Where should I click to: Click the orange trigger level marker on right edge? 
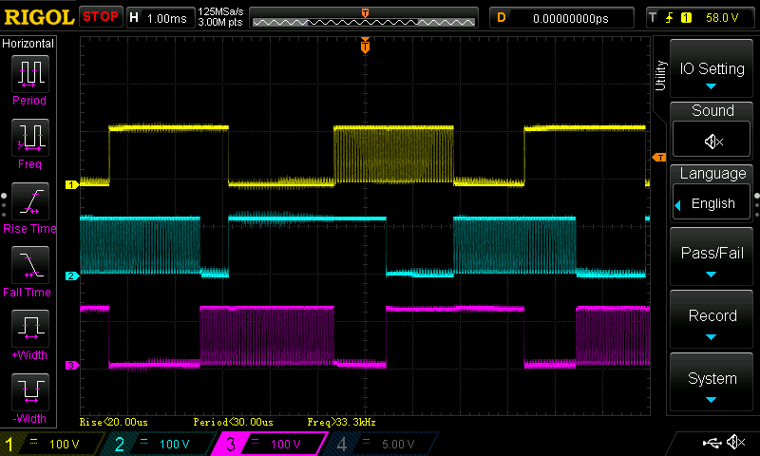point(659,158)
